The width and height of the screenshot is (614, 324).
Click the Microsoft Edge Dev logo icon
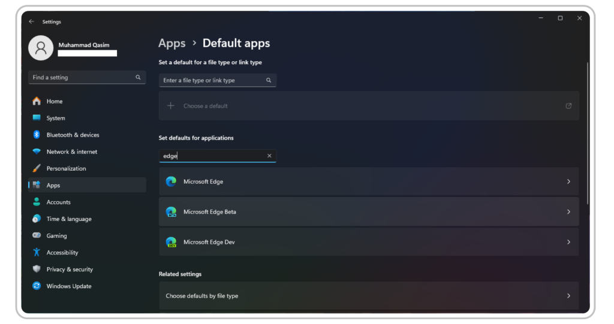[171, 242]
